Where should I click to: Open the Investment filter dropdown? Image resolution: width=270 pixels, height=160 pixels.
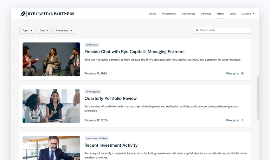64,31
